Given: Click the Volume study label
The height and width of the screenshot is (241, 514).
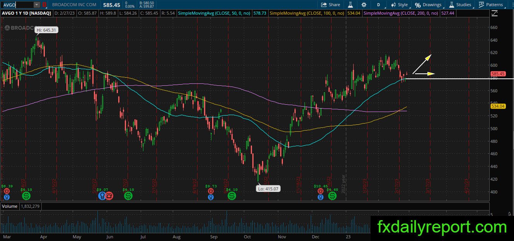Looking at the screenshot, I should coord(10,206).
